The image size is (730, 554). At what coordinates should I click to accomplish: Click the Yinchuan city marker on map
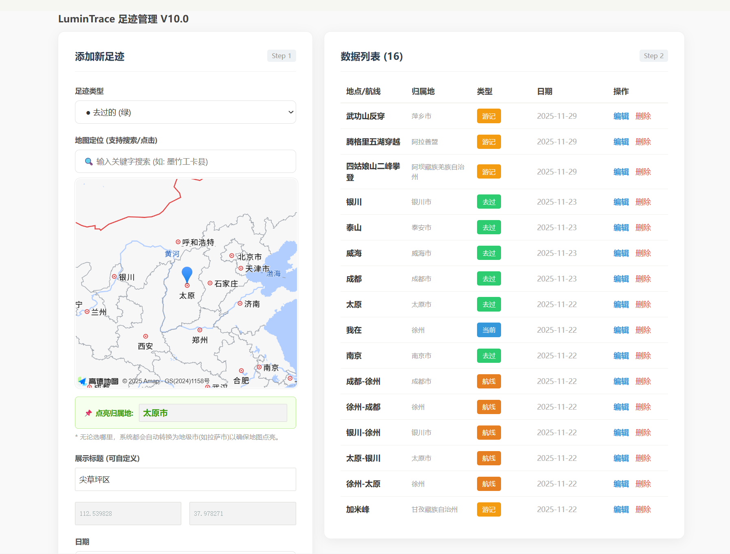point(114,277)
